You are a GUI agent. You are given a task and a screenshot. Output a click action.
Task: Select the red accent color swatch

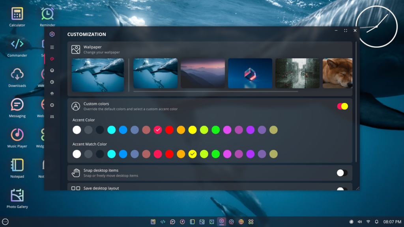169,130
